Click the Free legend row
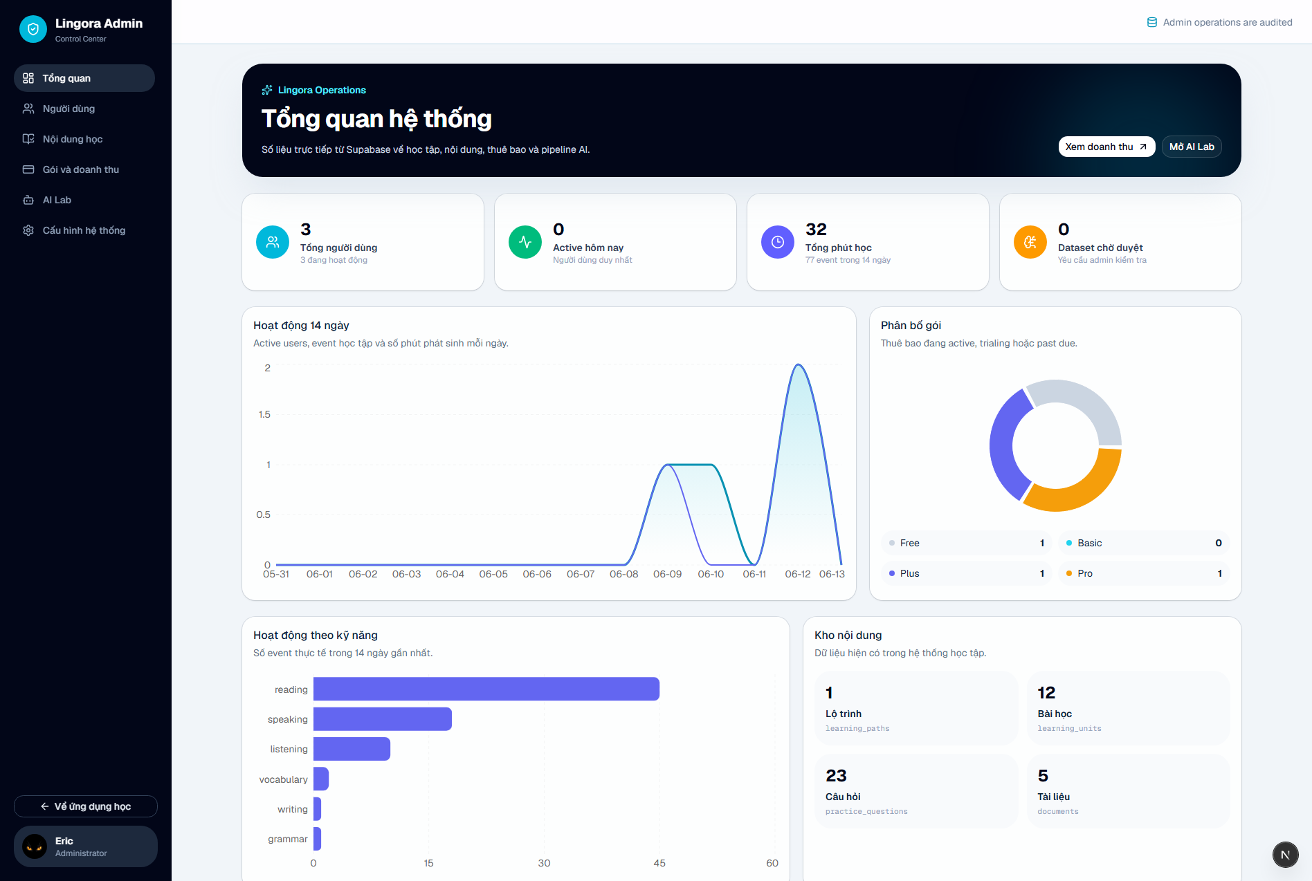 coord(967,543)
